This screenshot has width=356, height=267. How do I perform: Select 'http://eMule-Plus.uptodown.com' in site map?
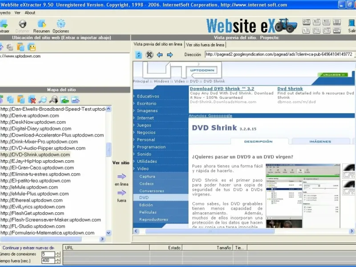pyautogui.click(x=35, y=194)
